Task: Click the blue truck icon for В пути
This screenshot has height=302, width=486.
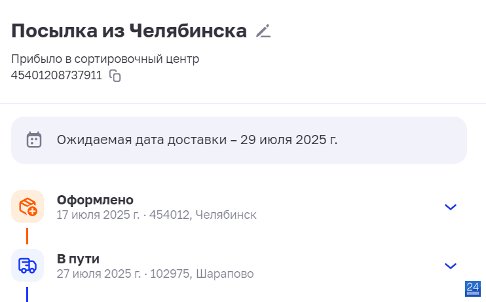Action: click(28, 265)
